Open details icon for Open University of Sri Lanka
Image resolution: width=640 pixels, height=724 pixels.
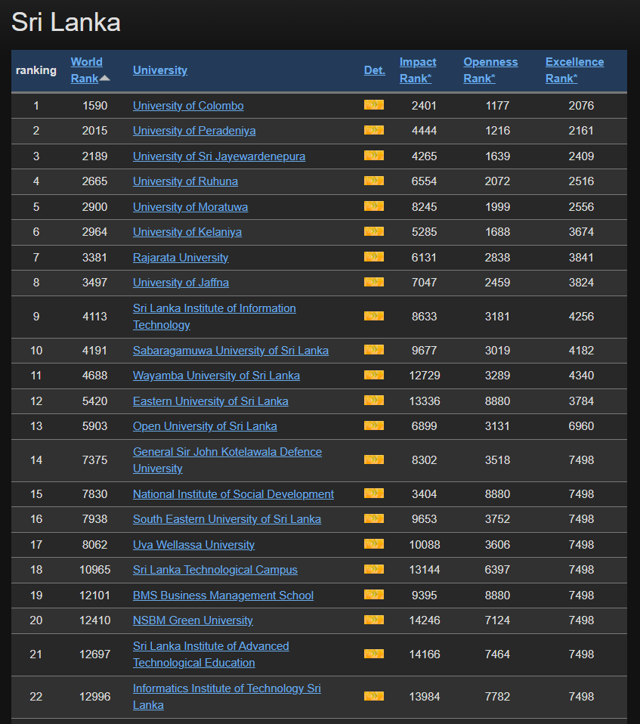(x=373, y=425)
